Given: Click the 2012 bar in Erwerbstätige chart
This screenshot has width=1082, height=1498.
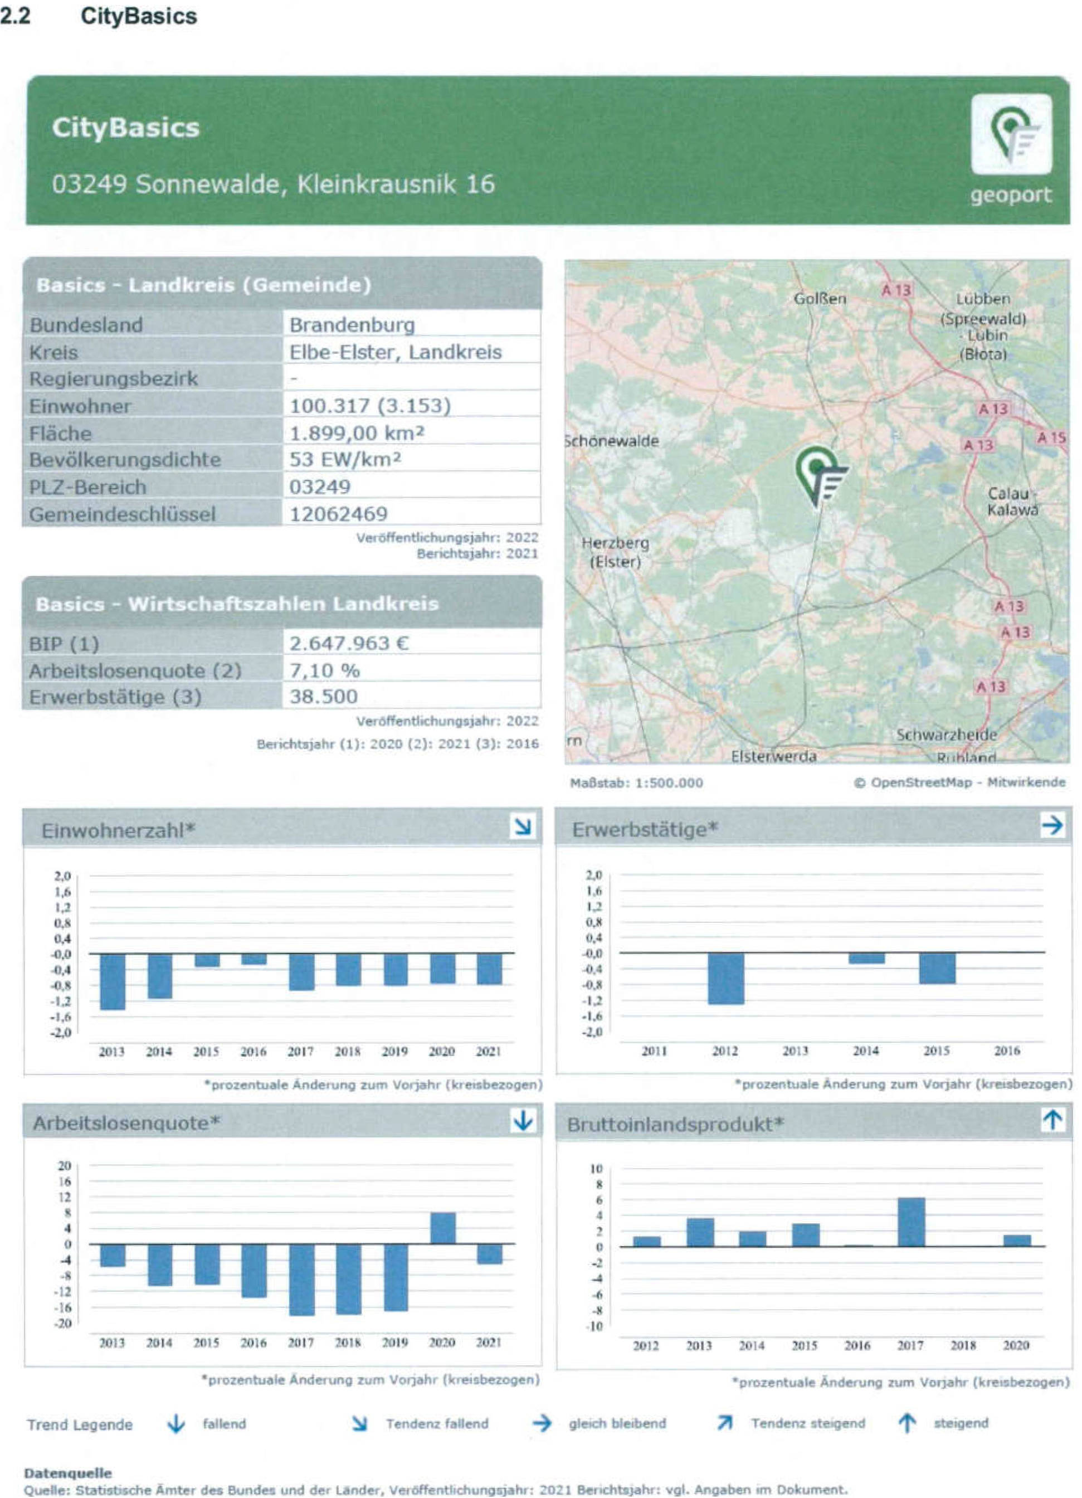Looking at the screenshot, I should [x=725, y=978].
